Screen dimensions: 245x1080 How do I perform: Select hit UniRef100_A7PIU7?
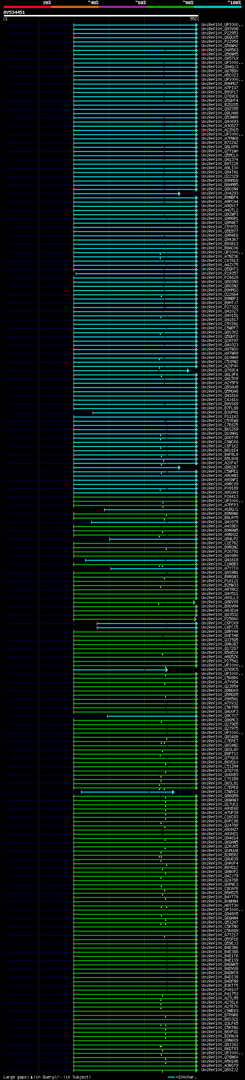(219, 88)
